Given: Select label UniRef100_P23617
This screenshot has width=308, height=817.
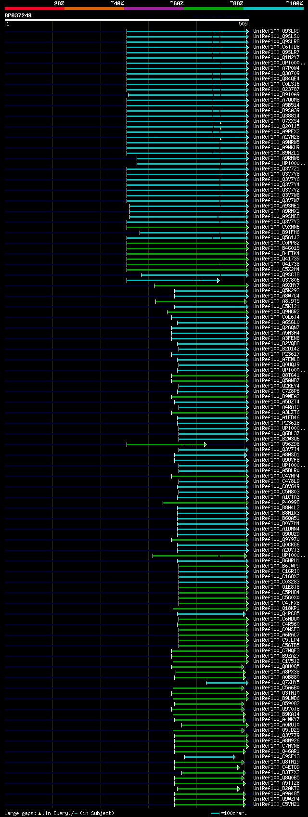Looking at the screenshot, I should click(x=276, y=354).
